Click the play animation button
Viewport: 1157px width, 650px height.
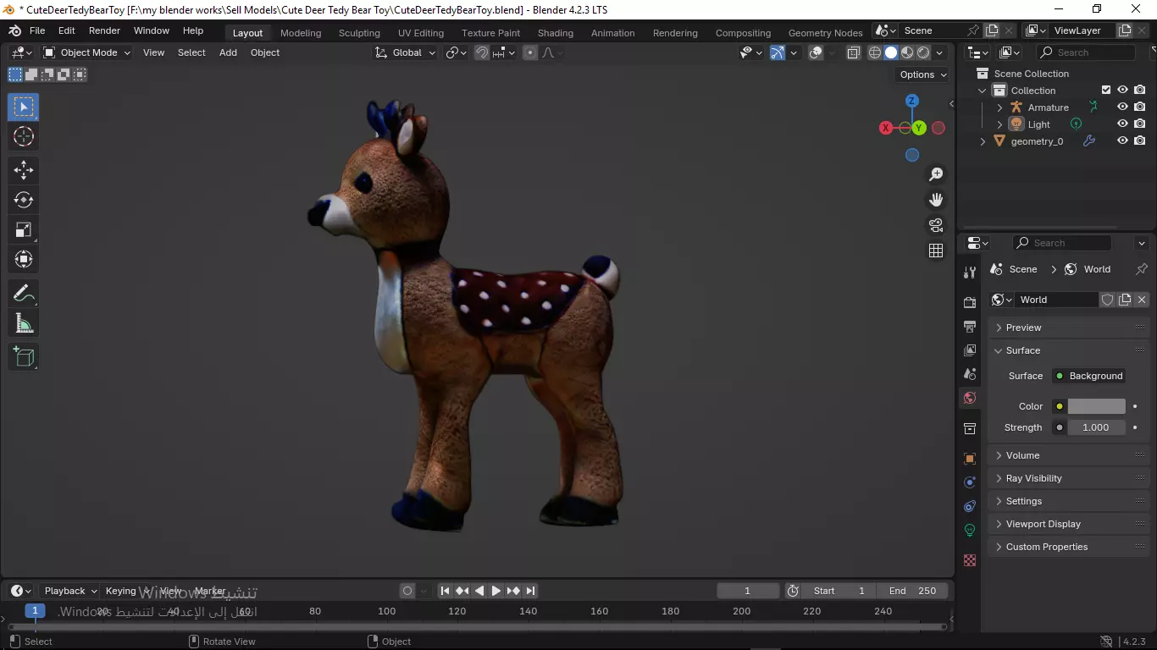coord(496,591)
